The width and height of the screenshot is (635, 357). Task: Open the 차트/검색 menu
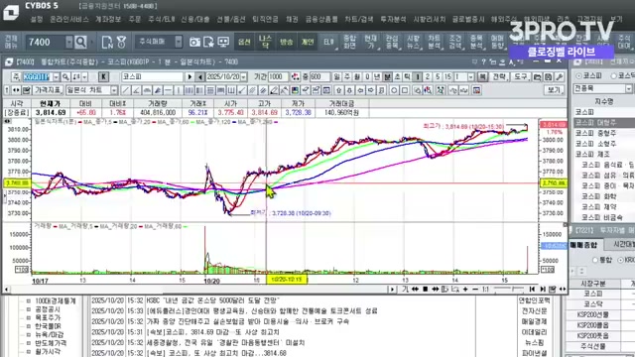coord(359,19)
